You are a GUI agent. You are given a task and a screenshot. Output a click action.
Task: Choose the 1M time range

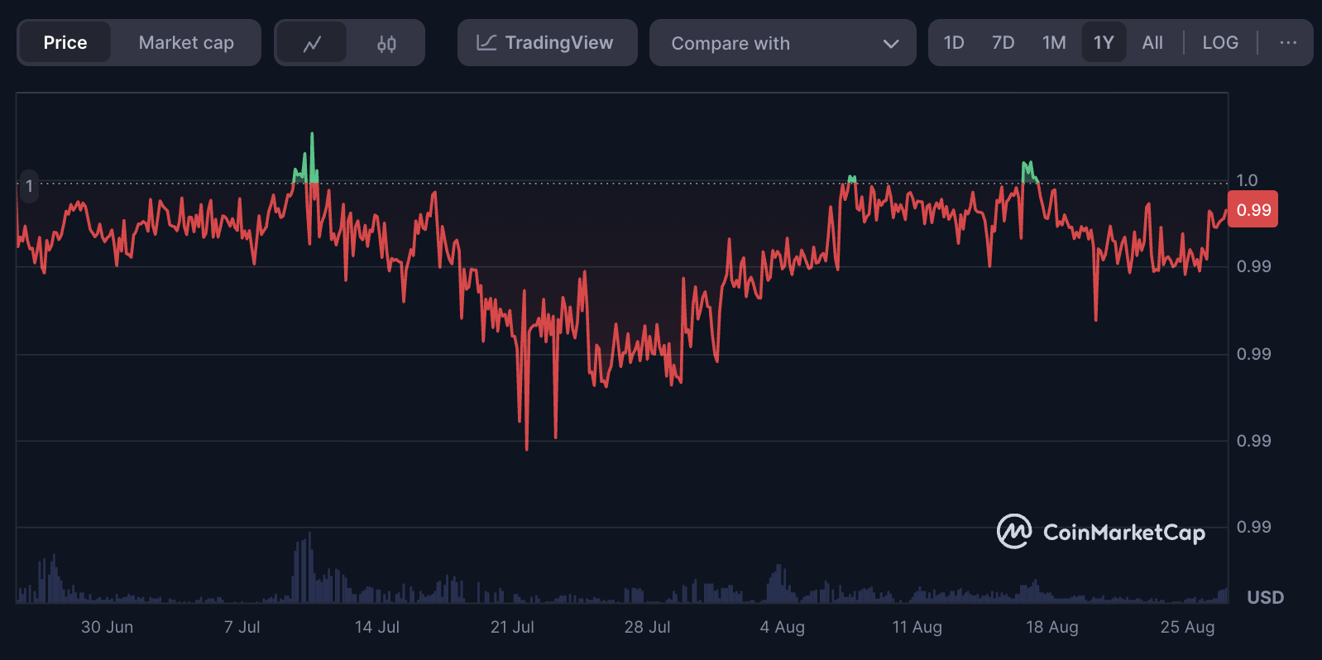(1054, 43)
